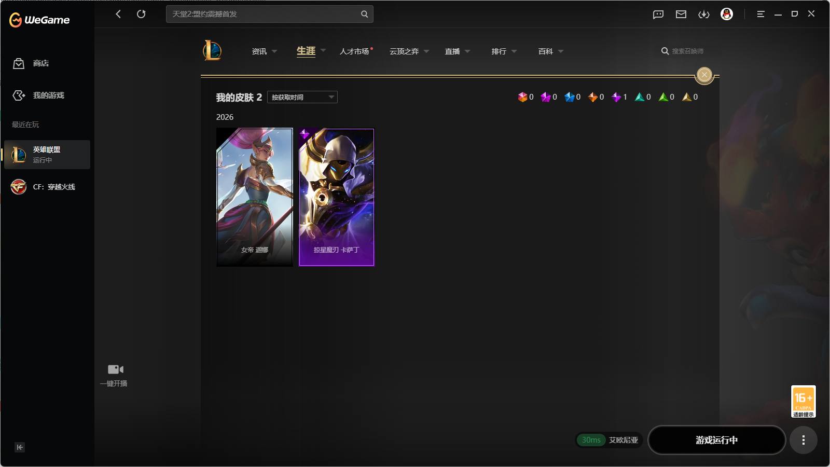Click the 艾欧尼亚 server name

[624, 440]
